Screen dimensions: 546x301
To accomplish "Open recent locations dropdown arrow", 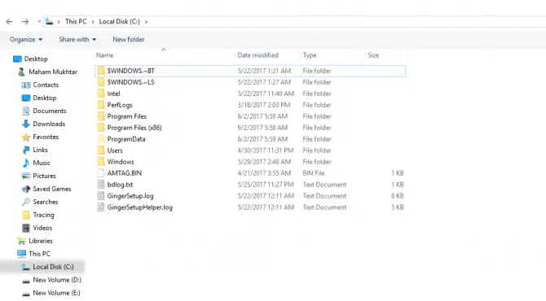I will coord(39,21).
